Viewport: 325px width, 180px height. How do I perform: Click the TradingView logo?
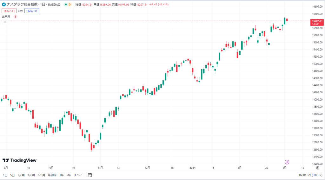(x=19, y=160)
